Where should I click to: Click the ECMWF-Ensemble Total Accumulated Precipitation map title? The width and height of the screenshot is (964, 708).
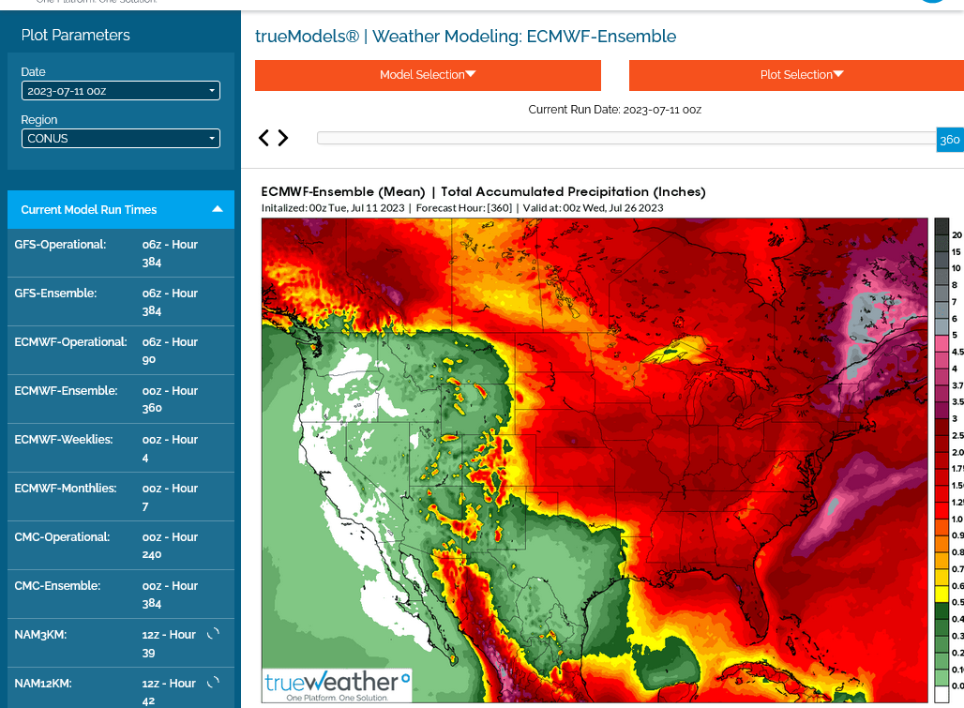[x=483, y=191]
